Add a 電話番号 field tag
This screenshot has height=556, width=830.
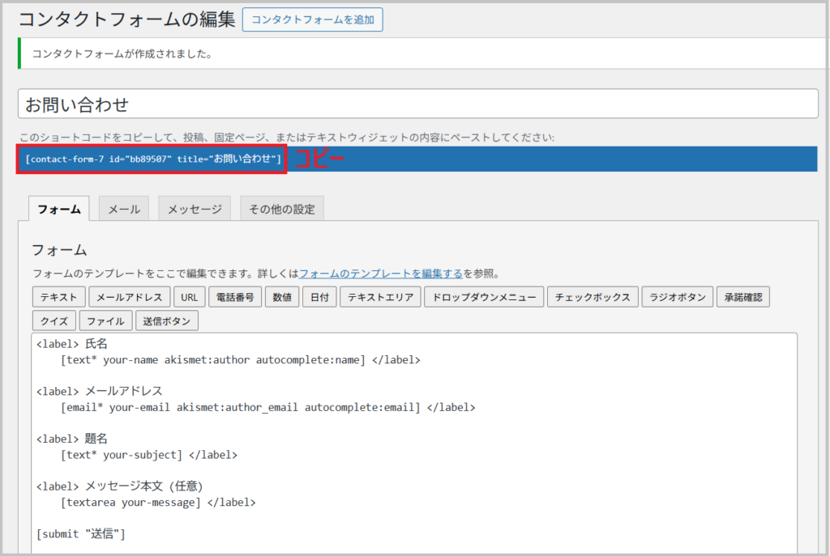pyautogui.click(x=235, y=297)
